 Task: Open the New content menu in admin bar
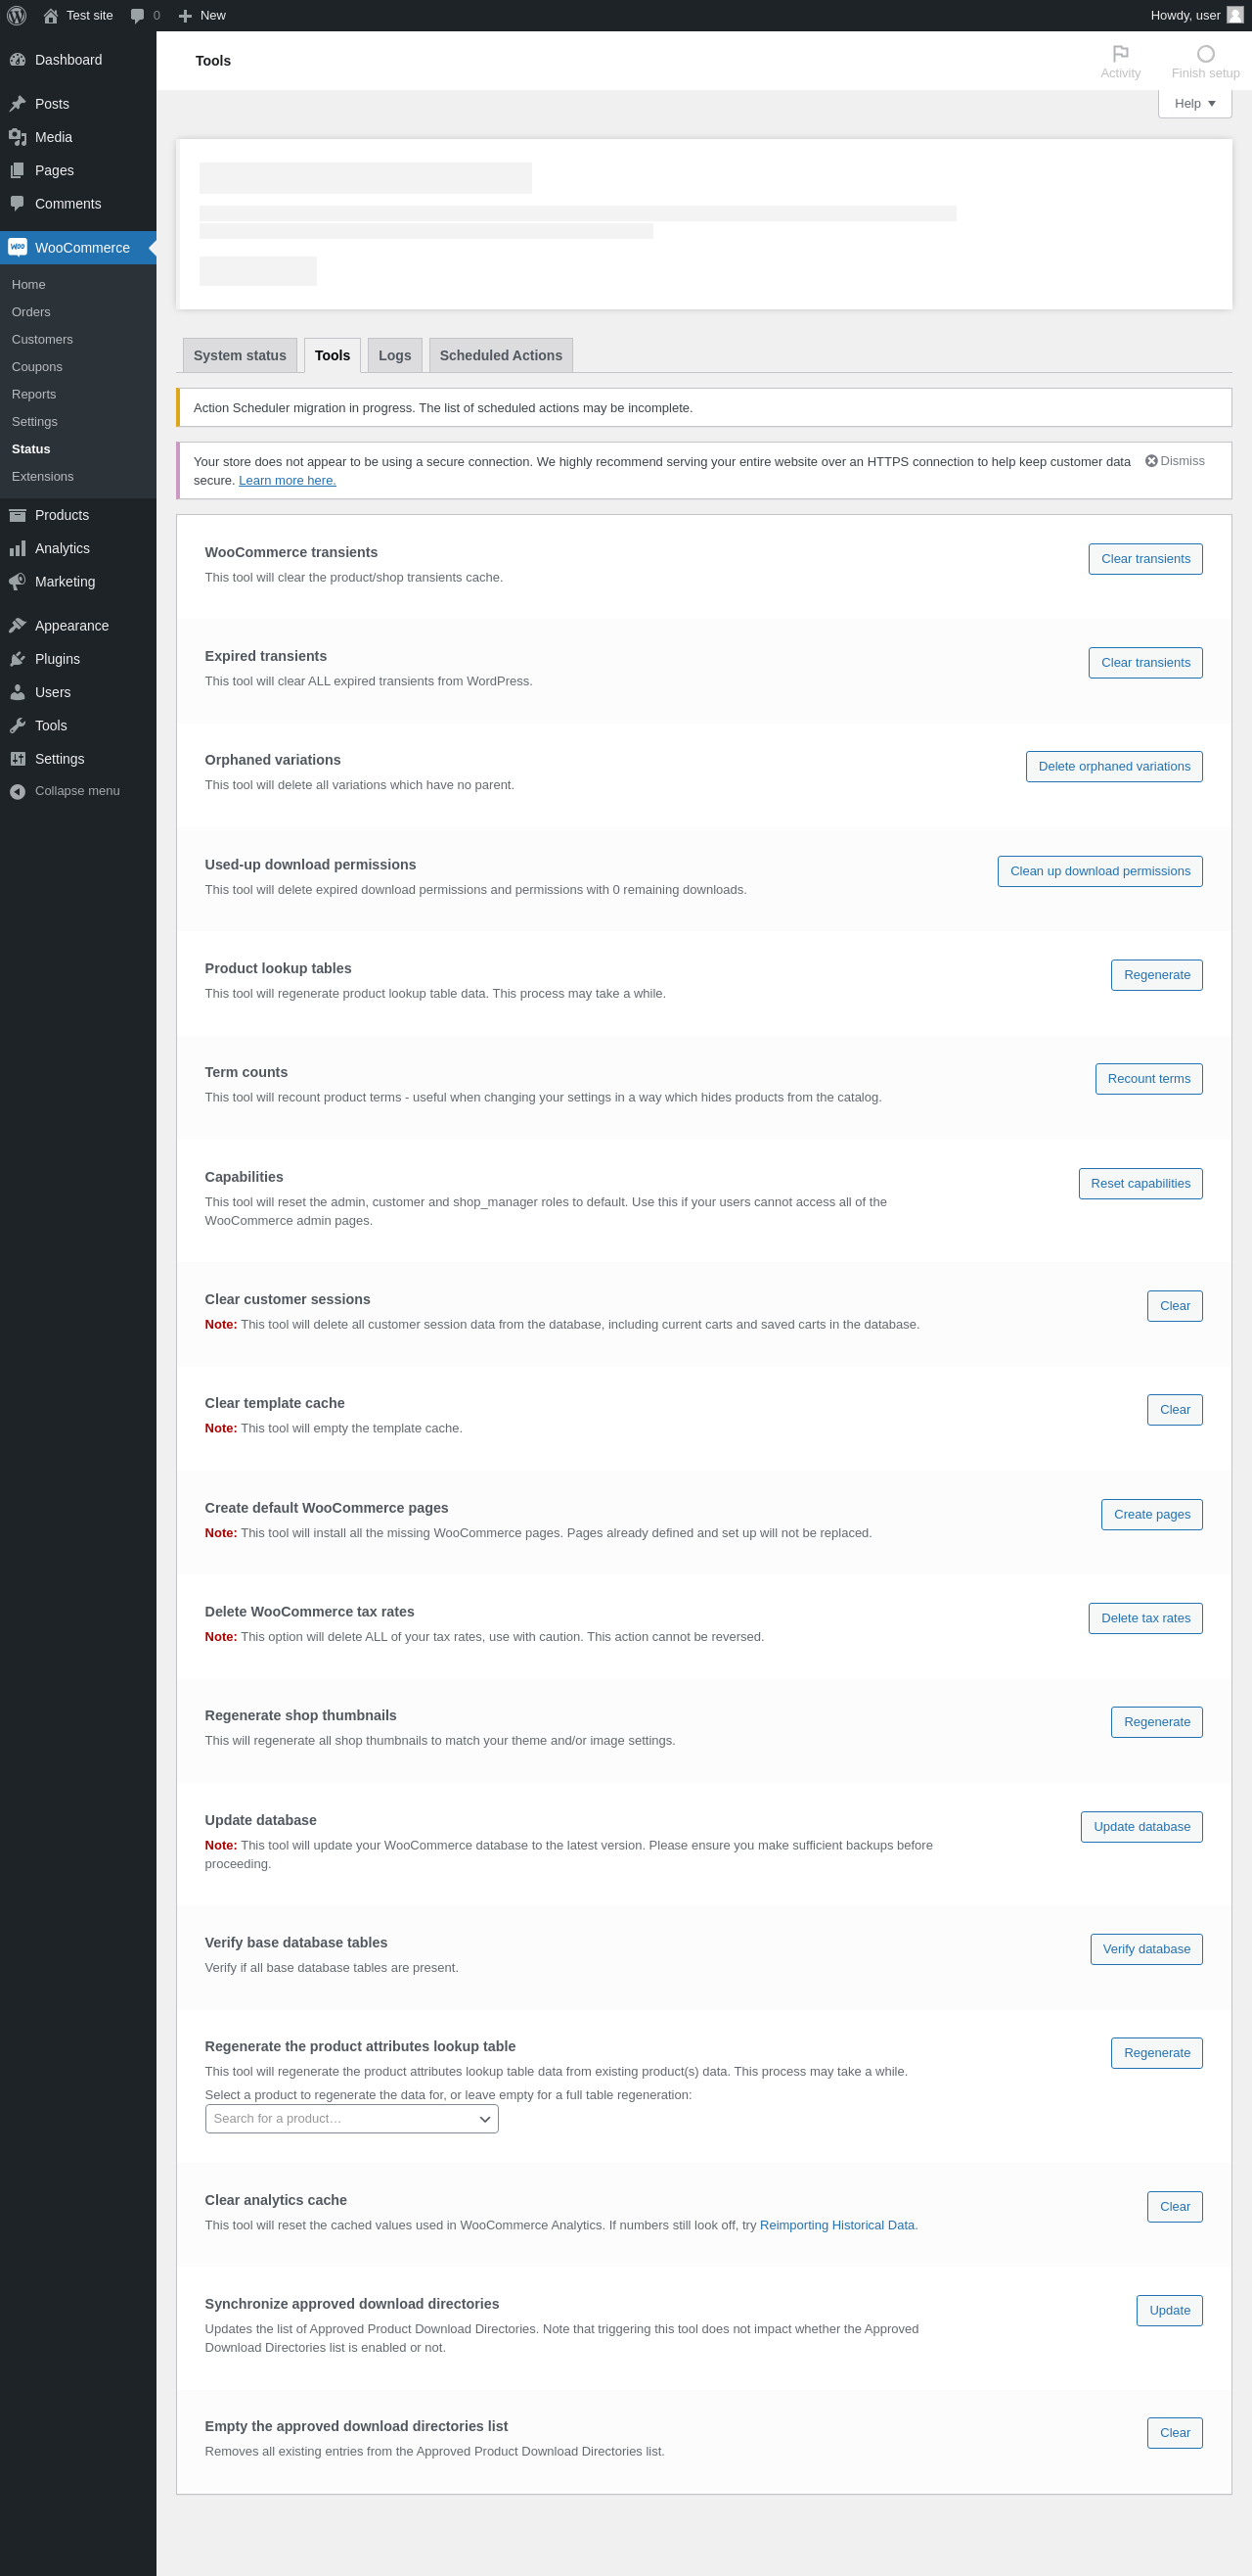pos(201,15)
